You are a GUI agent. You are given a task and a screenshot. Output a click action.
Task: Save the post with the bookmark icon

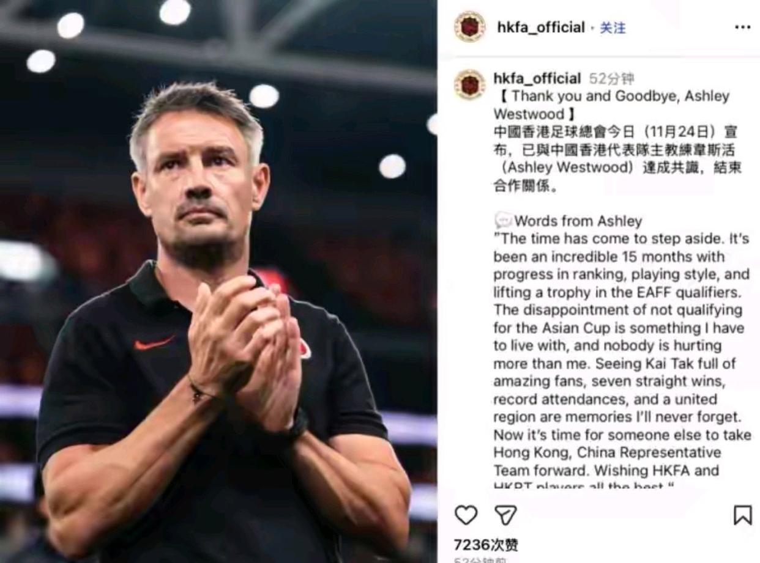[742, 515]
